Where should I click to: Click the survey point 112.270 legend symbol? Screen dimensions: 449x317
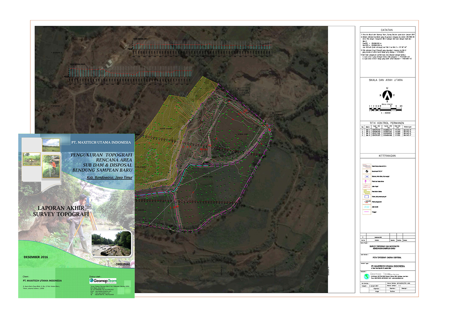pyautogui.click(x=367, y=202)
